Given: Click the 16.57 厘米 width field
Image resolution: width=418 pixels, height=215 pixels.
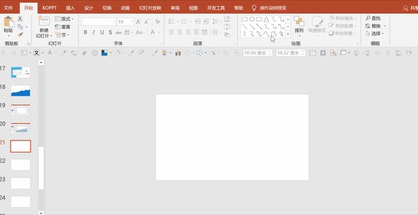Looking at the screenshot, I should click(291, 53).
